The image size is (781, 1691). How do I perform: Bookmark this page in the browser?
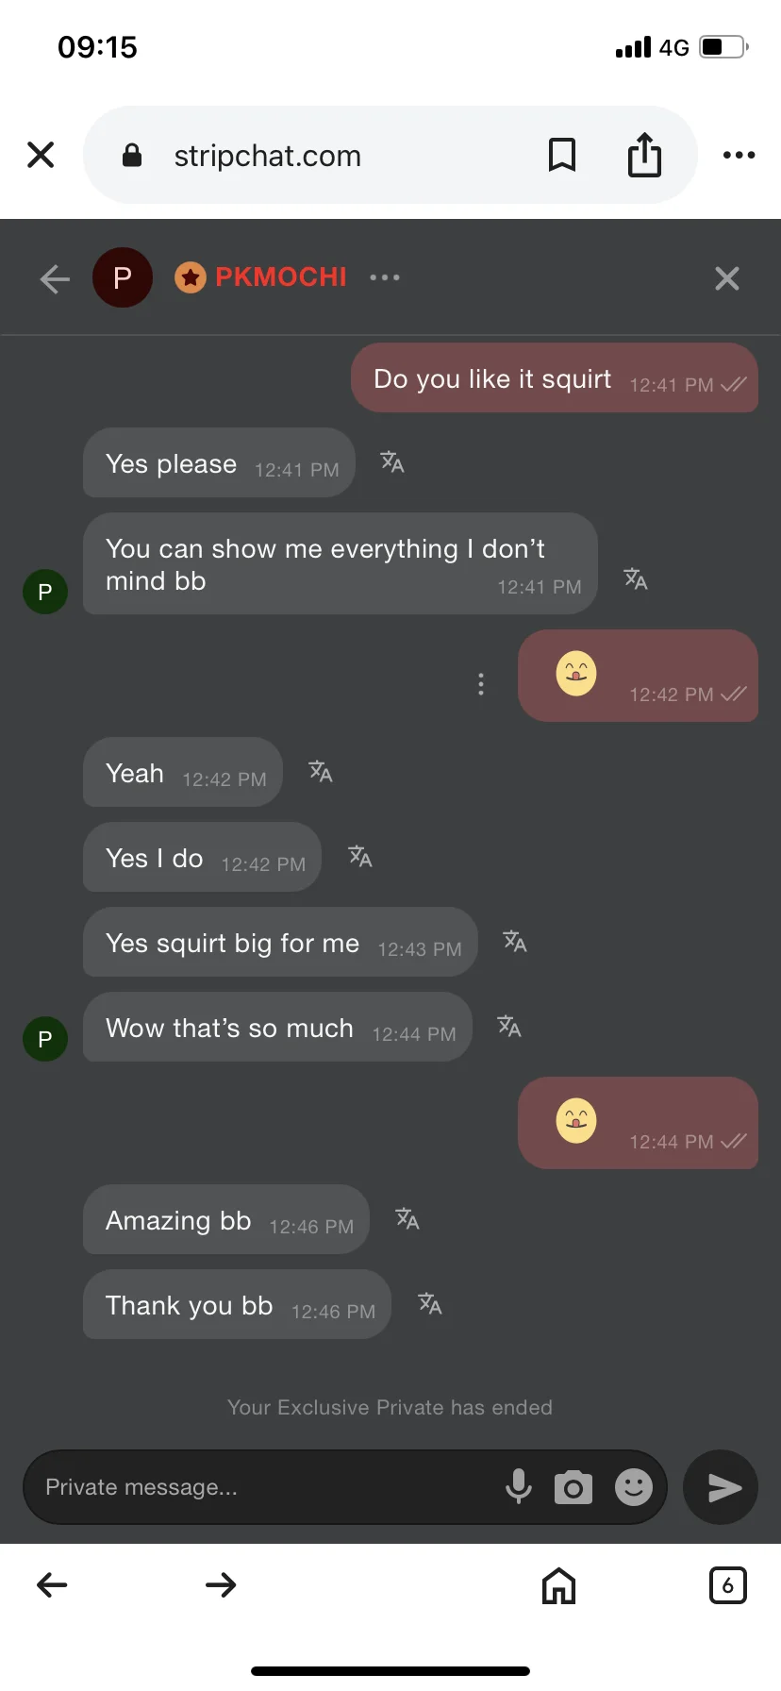[562, 155]
